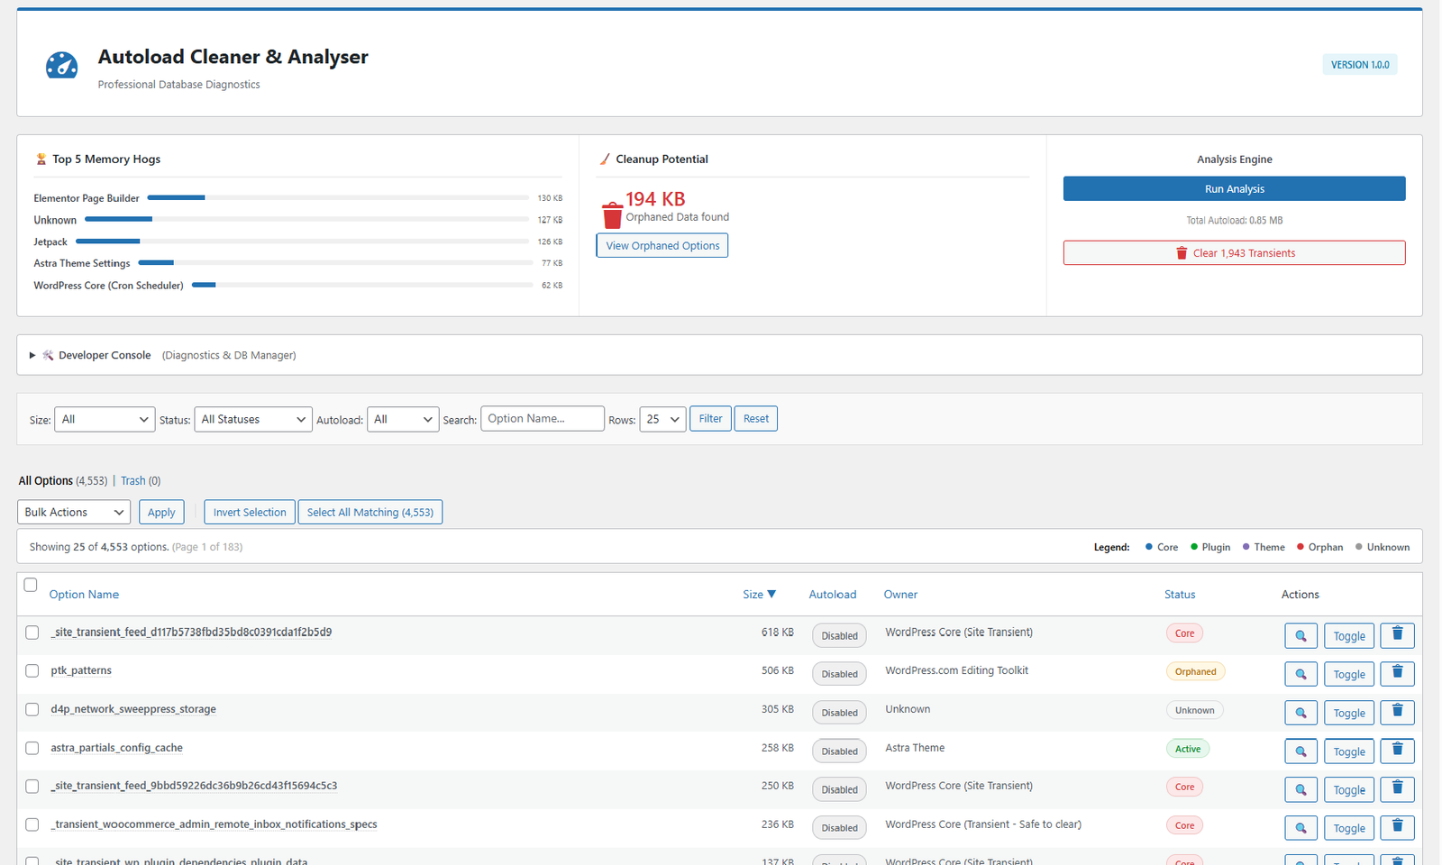Viewport: 1442px width, 865px height.
Task: Delete astra_partials_config_cache via its trash icon
Action: coord(1397,750)
